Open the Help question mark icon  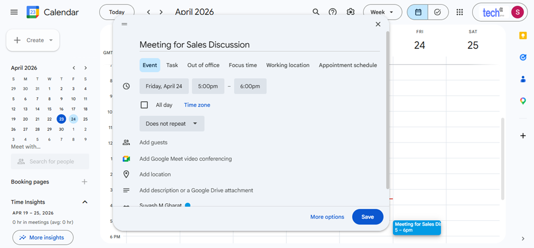pyautogui.click(x=333, y=12)
